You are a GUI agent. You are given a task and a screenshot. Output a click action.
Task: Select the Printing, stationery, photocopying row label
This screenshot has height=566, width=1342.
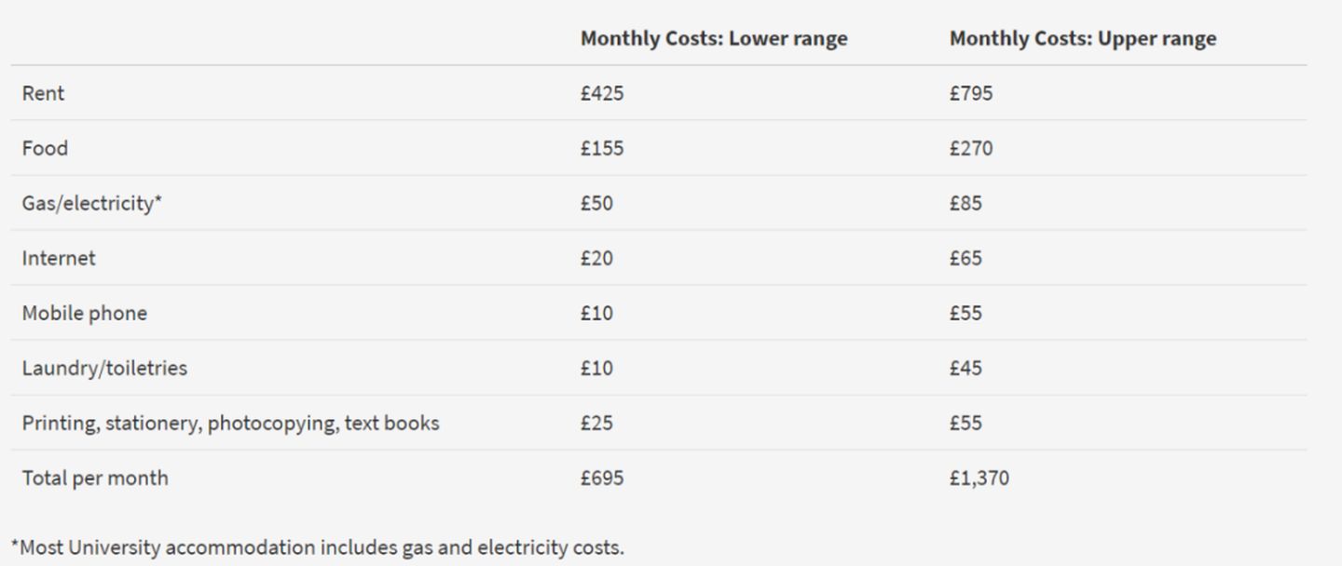click(x=230, y=423)
